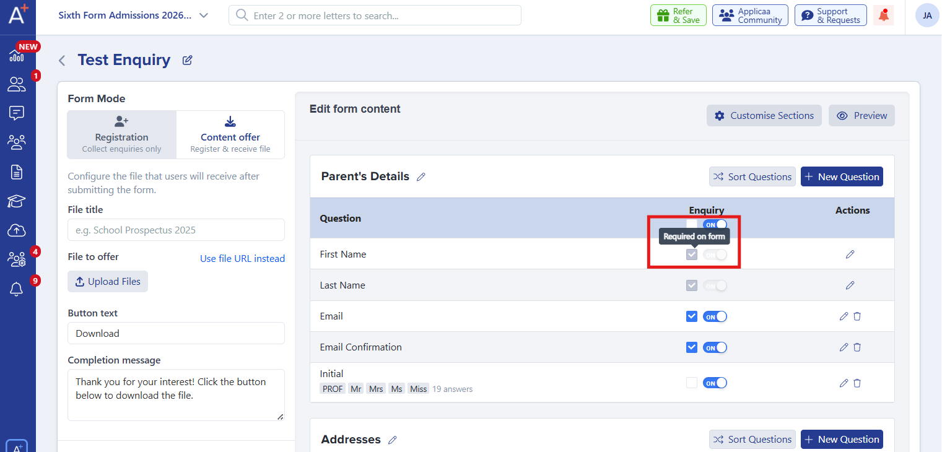Image resolution: width=942 pixels, height=452 pixels.
Task: Edit the First Name question pencil
Action: (x=850, y=254)
